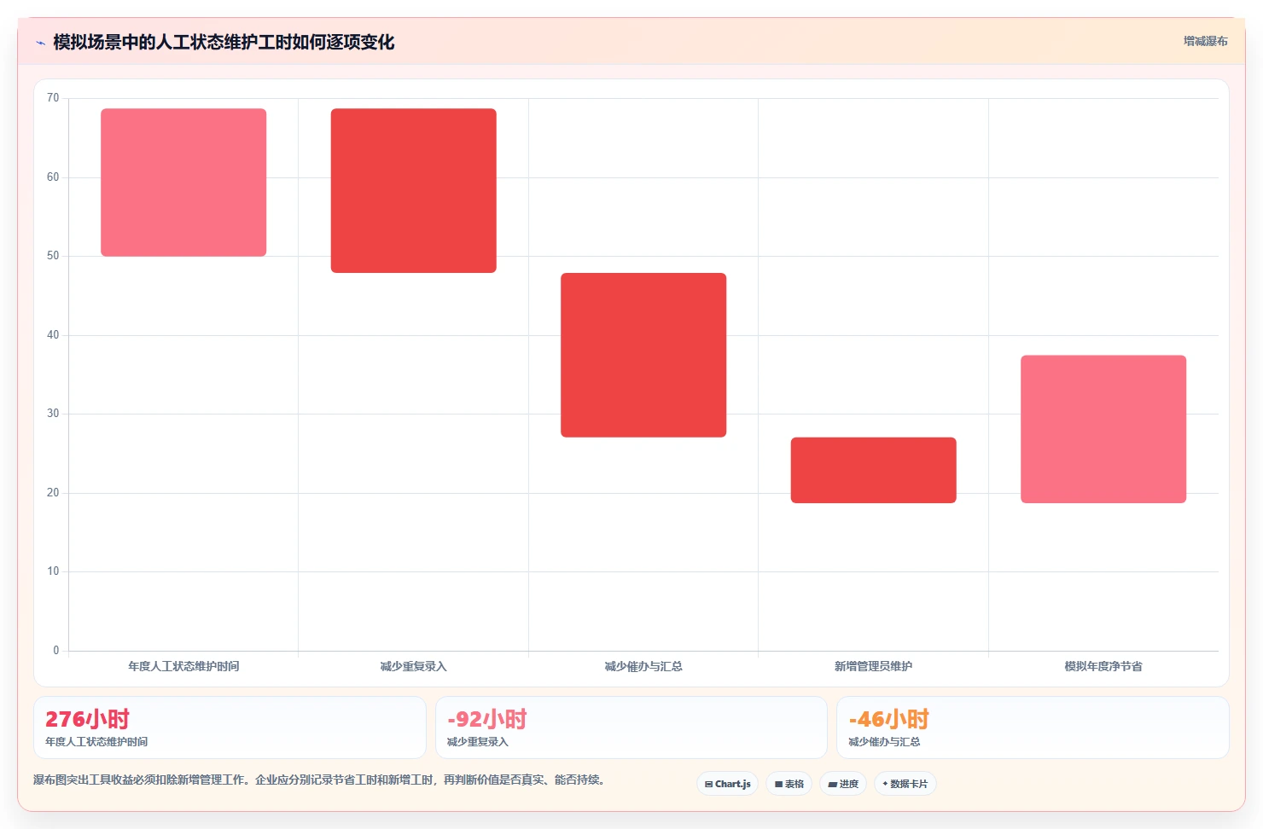
Task: Click the 276小时 data card
Action: 230,728
